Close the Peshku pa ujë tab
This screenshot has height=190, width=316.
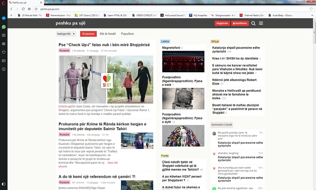[x=41, y=3]
